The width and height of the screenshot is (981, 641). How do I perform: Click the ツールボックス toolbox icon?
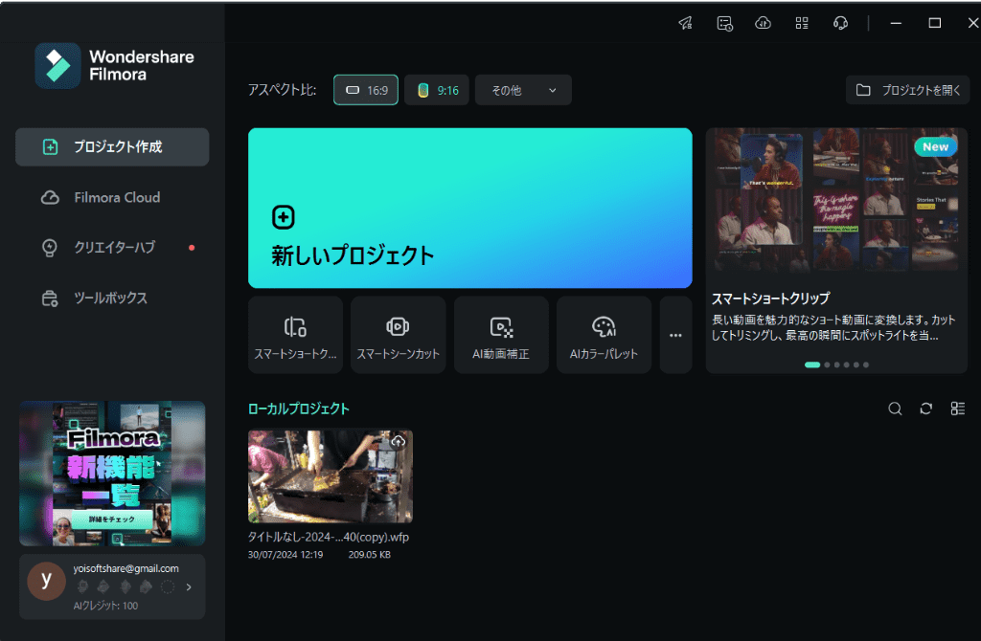click(50, 298)
